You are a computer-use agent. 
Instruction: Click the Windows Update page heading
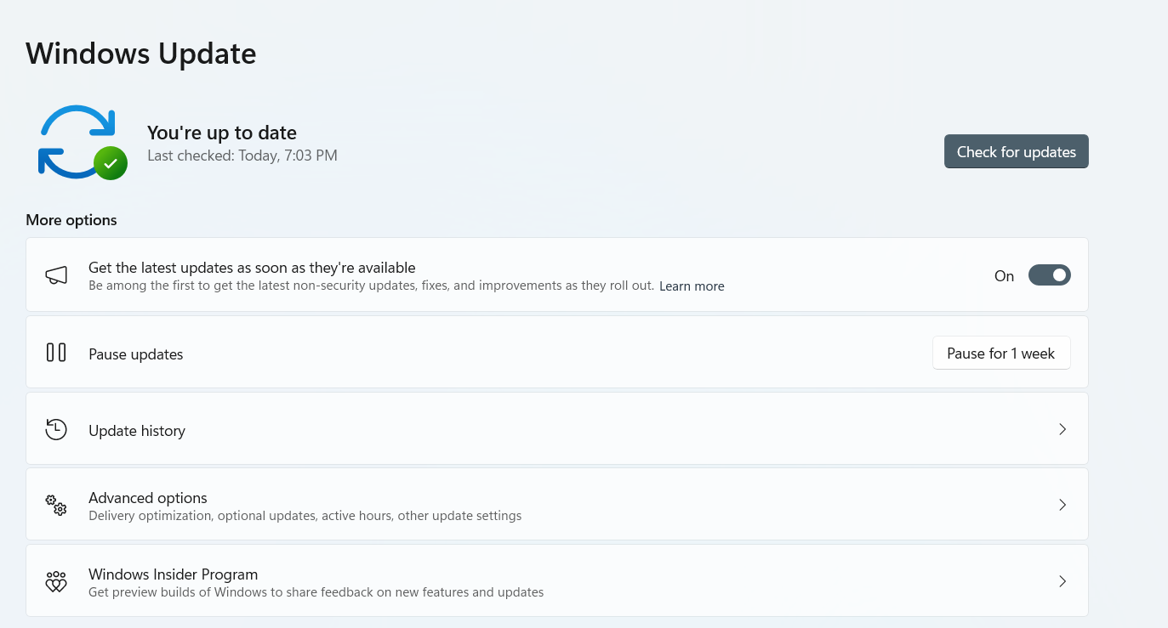[x=141, y=54]
